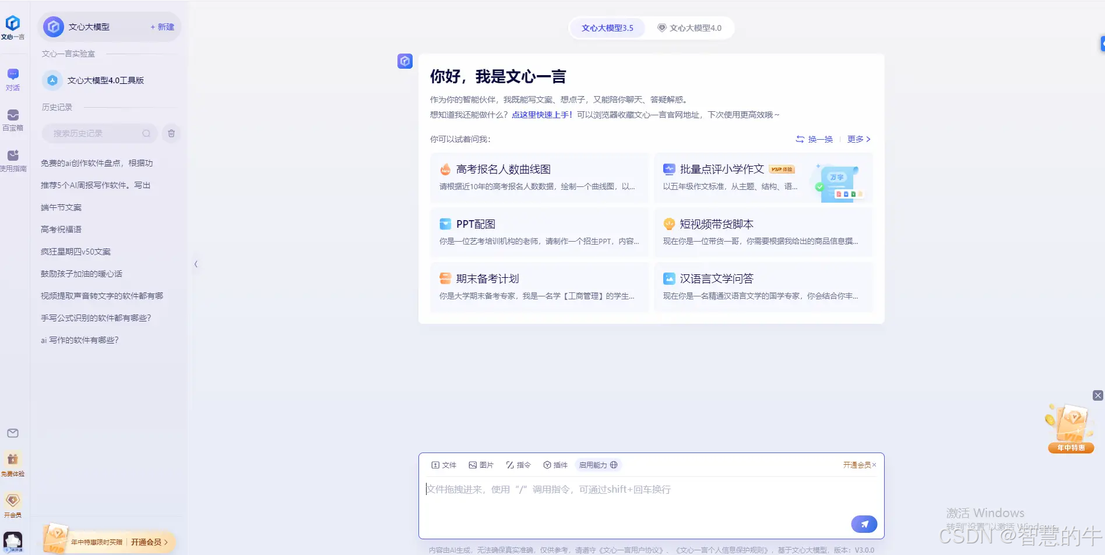Click the 文心一言 logo icon
Screen dimensions: 1105x555
click(13, 27)
